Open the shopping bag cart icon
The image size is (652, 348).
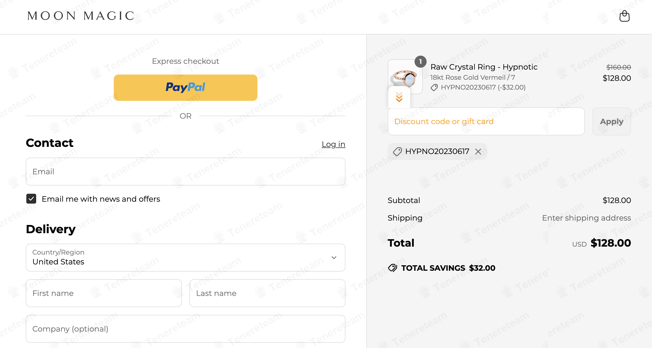pos(624,16)
